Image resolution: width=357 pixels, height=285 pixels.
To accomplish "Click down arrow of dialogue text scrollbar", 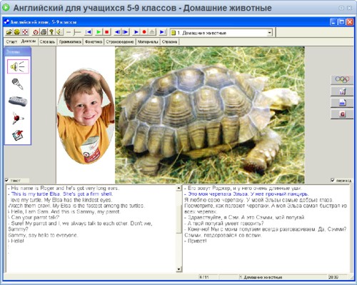I will click(x=178, y=269).
